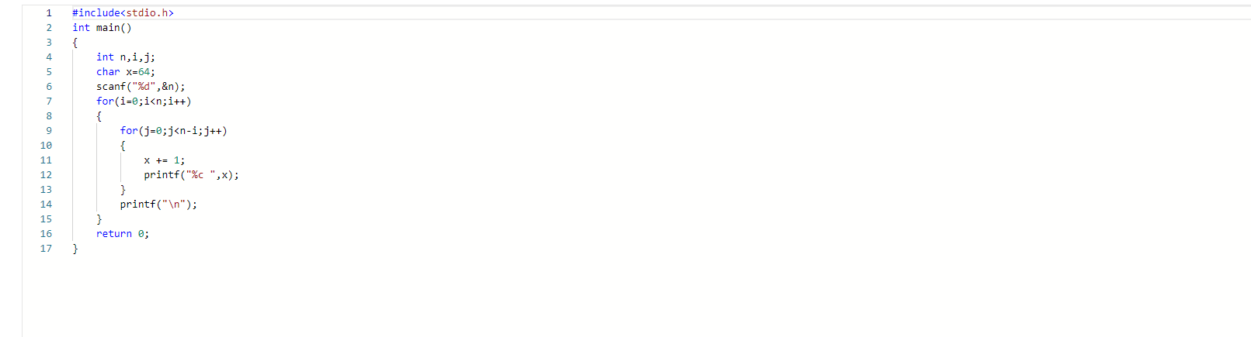The height and width of the screenshot is (337, 1251).
Task: Place cursor on the int main() line
Action: [102, 28]
